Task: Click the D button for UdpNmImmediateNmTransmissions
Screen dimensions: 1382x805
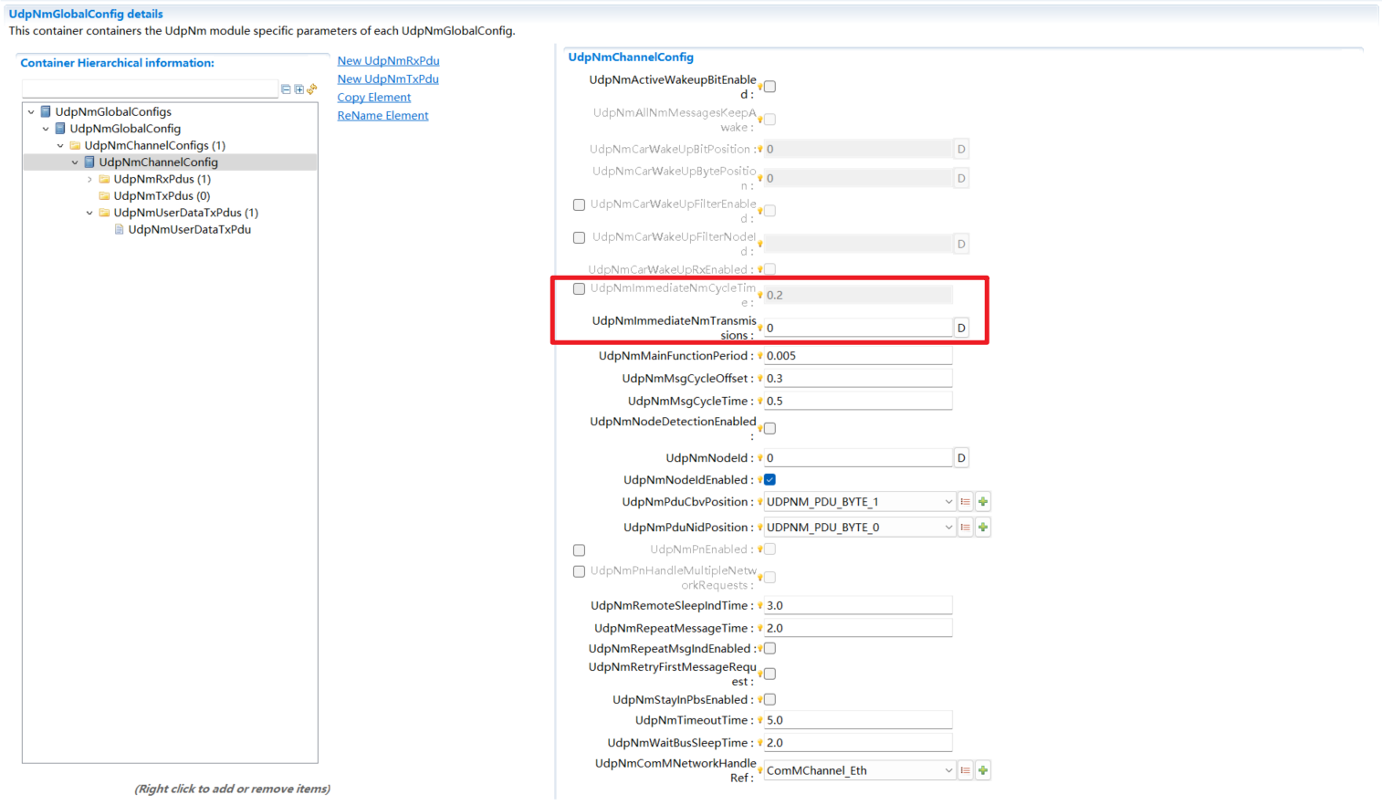Action: pos(961,328)
